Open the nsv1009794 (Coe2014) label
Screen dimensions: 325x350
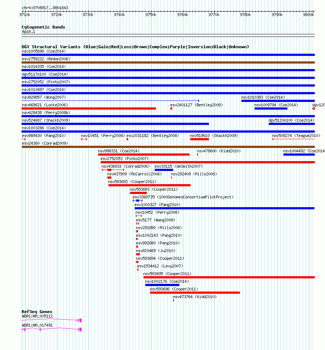[276, 105]
